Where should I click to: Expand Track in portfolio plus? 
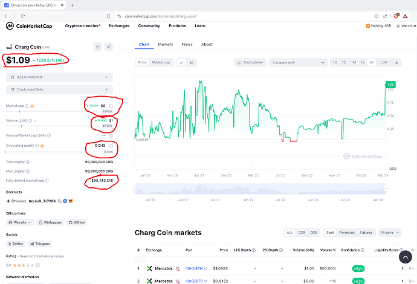click(106, 89)
